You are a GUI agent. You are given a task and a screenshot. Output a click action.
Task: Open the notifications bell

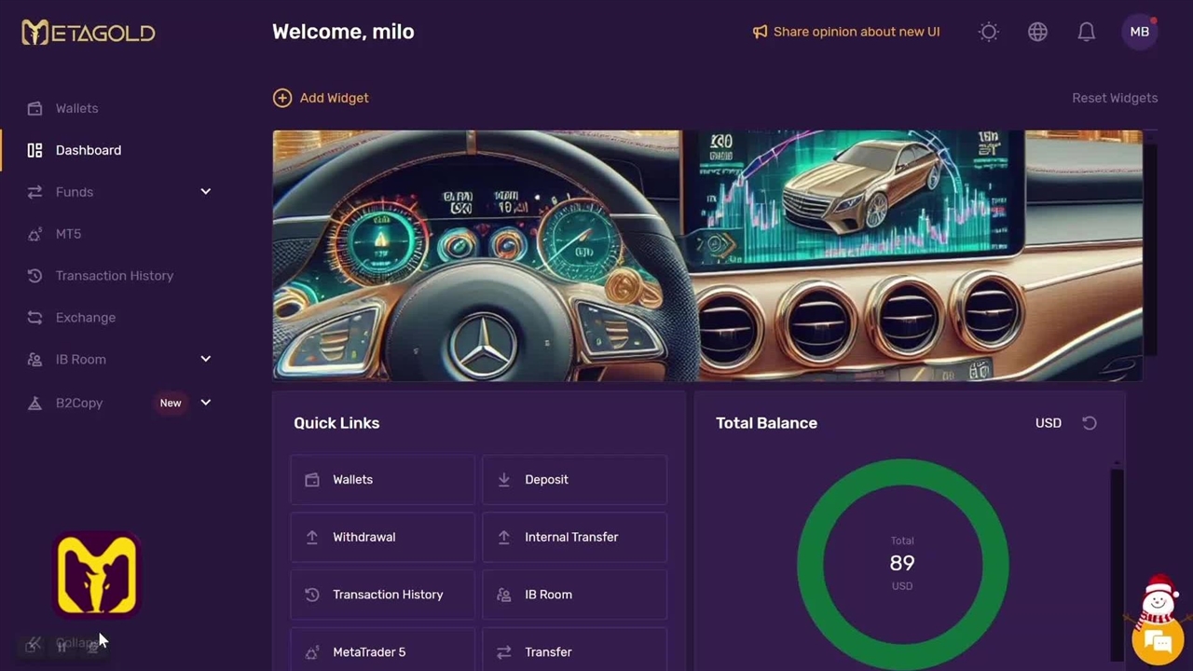[x=1086, y=32]
